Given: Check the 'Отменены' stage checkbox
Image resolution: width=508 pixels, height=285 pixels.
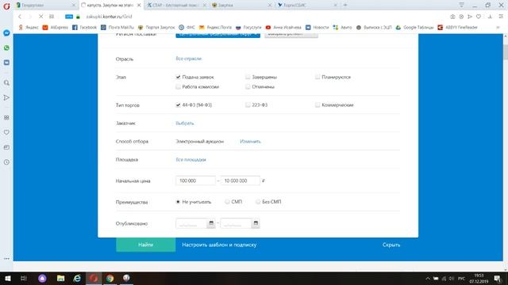Looking at the screenshot, I should (248, 86).
